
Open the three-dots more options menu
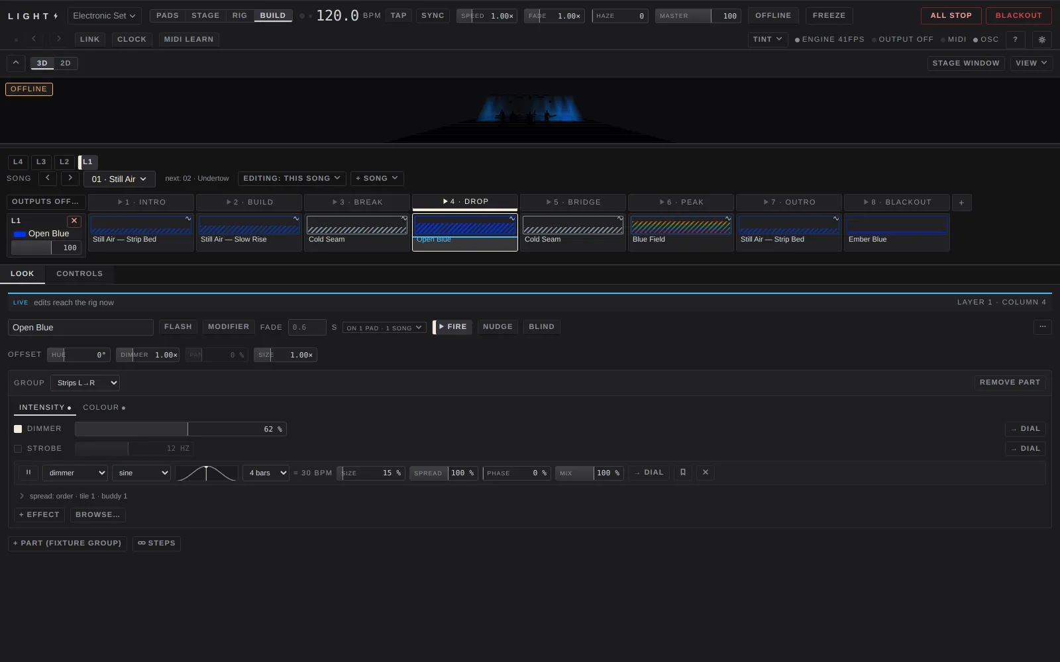point(1042,327)
